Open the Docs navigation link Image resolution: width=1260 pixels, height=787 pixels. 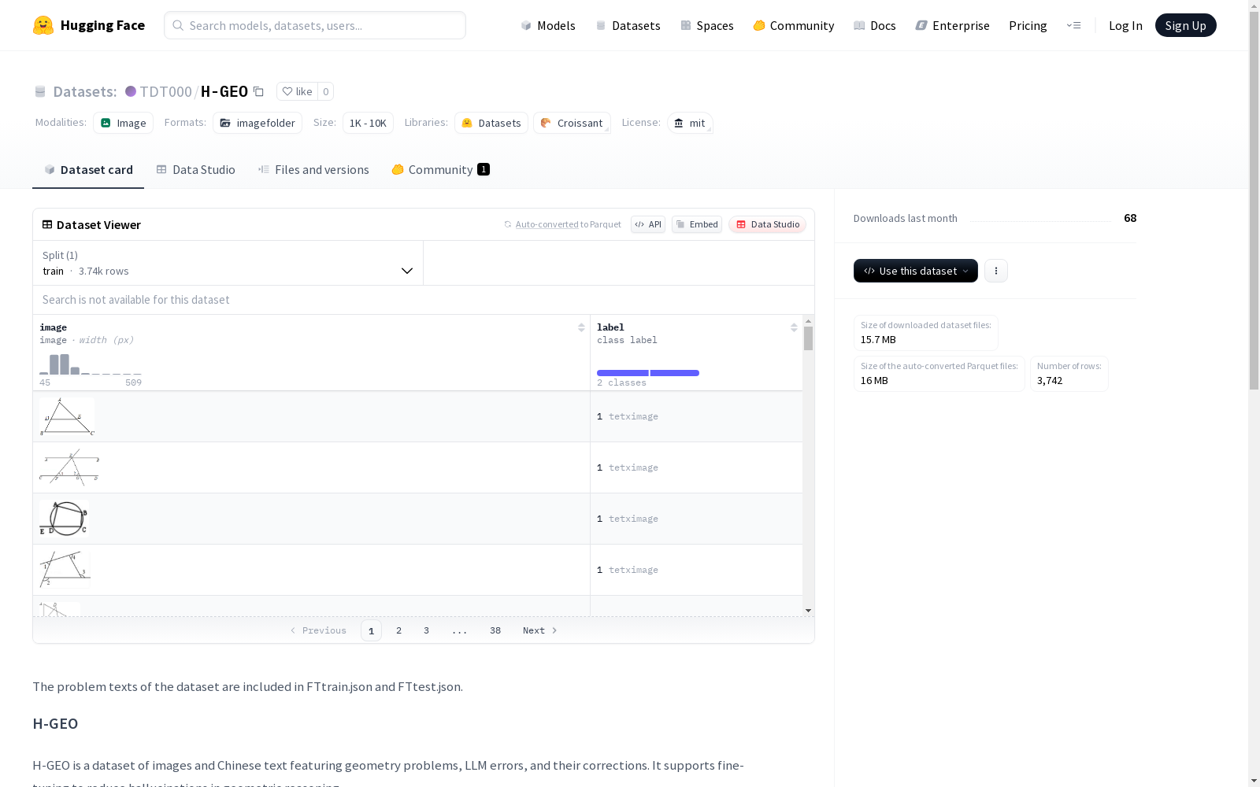(875, 25)
